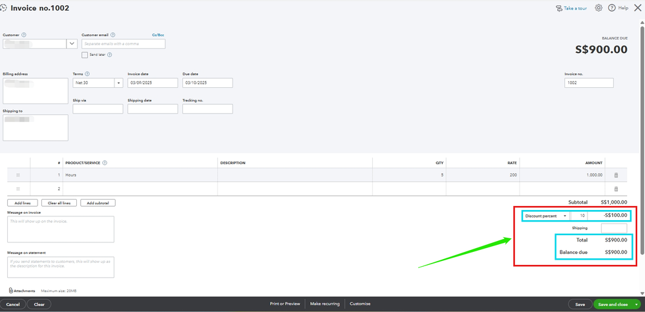Click the Tracking no. field
The height and width of the screenshot is (312, 645).
(207, 109)
